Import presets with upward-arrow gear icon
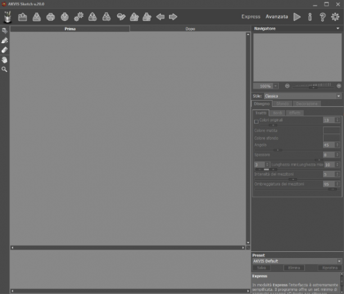Screen dimensions: 344x294 click(93, 17)
